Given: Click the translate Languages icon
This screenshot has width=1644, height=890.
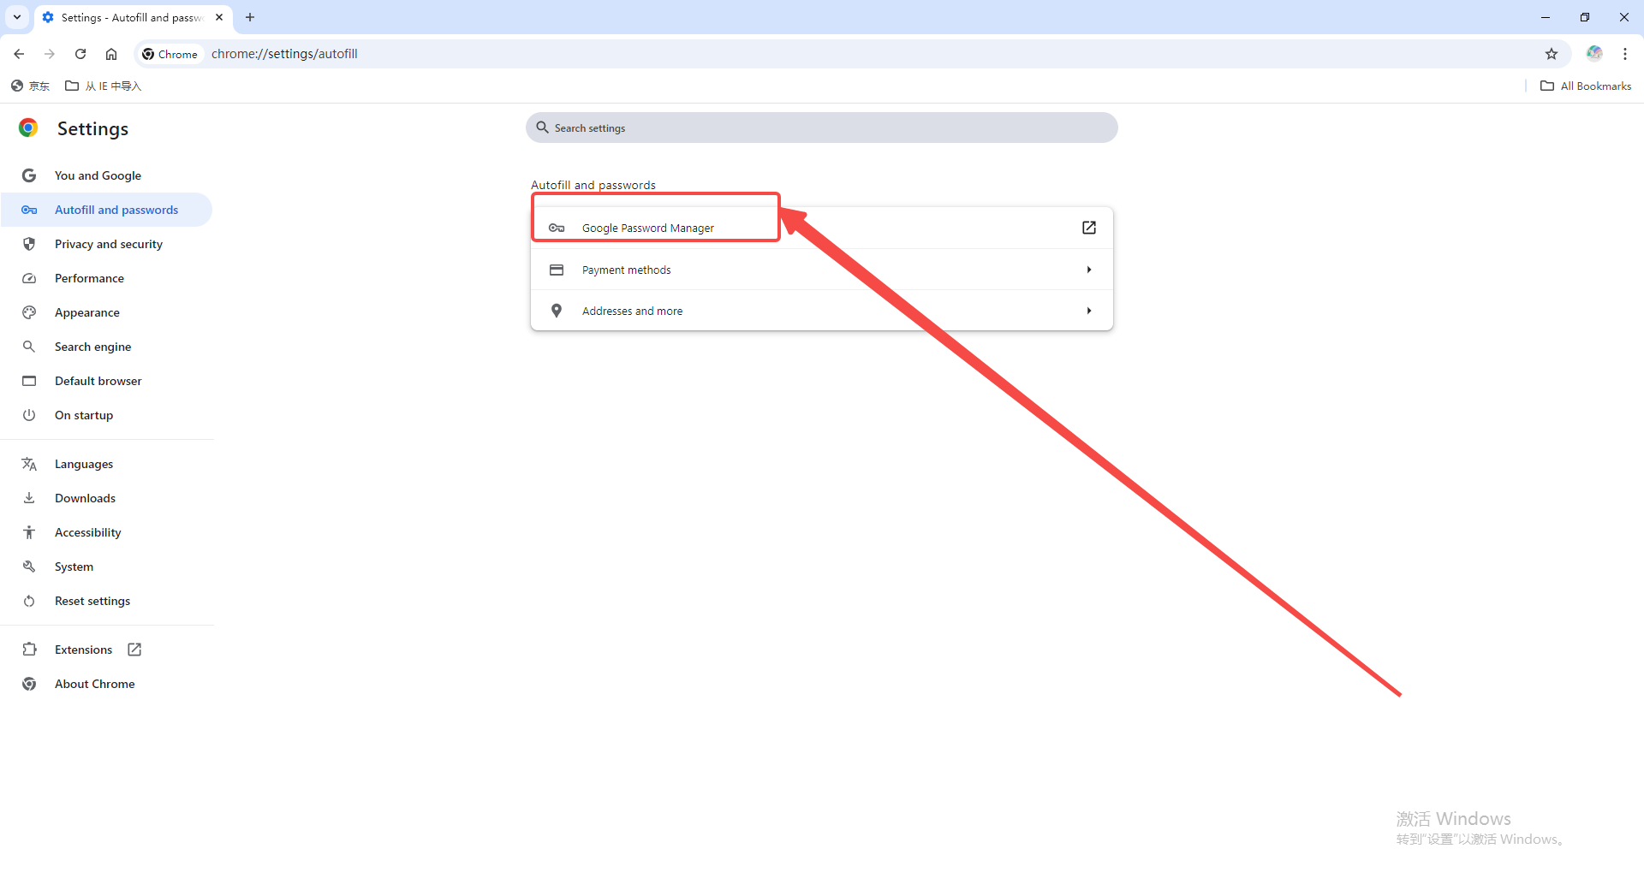Looking at the screenshot, I should tap(29, 464).
